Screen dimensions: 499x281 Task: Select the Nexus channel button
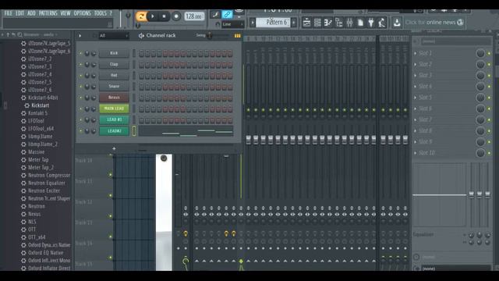pos(114,98)
